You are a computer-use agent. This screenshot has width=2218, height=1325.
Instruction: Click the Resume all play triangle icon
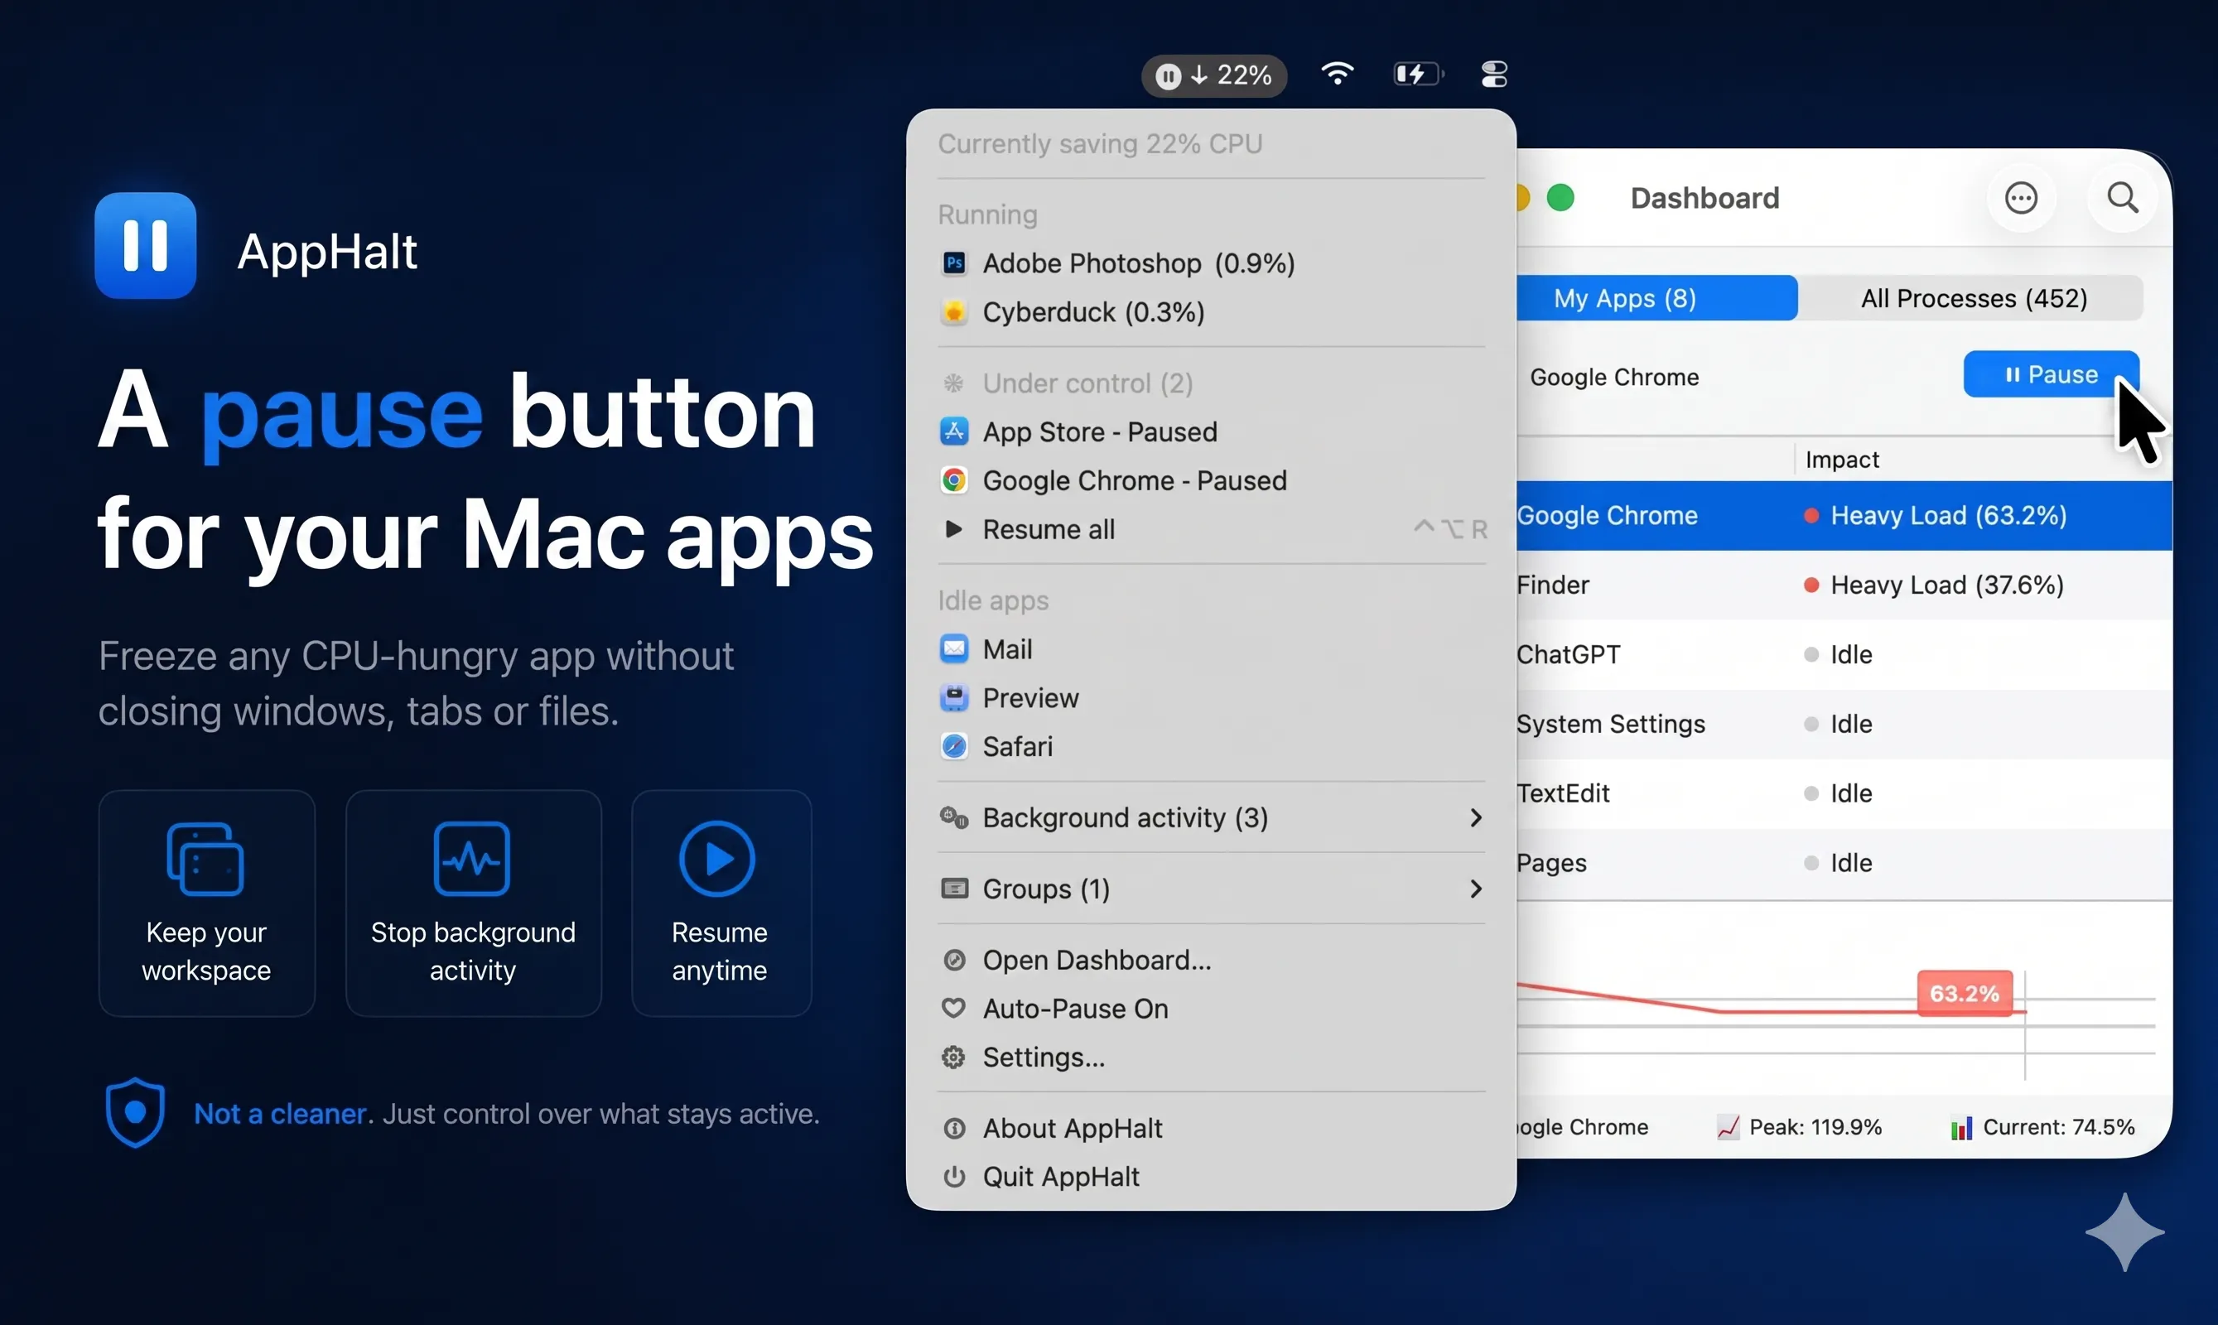[x=953, y=528]
